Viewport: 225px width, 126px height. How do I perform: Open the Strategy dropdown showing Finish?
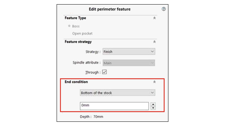[x=129, y=51]
